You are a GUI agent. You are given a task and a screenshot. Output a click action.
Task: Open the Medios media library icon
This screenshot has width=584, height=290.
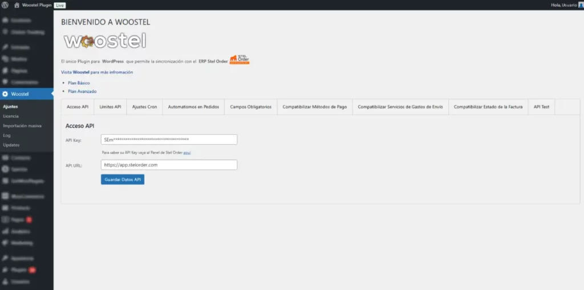click(x=5, y=59)
